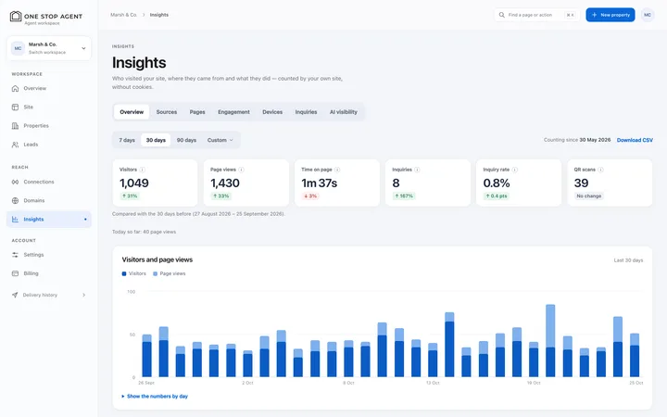Select the 30 days range
Viewport: 667px width, 417px height.
[156, 140]
